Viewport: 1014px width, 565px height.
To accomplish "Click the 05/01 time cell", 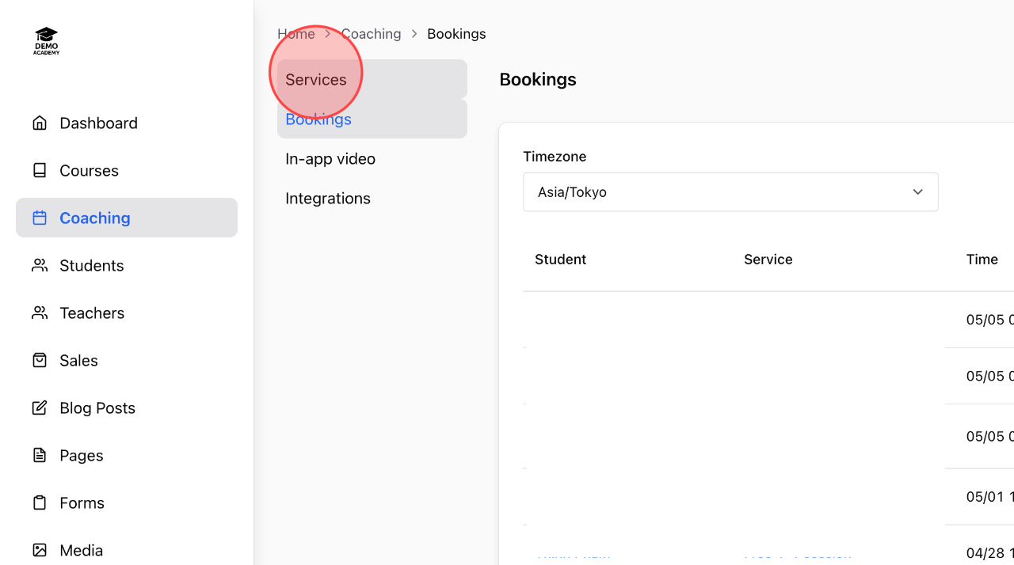I will pyautogui.click(x=989, y=497).
